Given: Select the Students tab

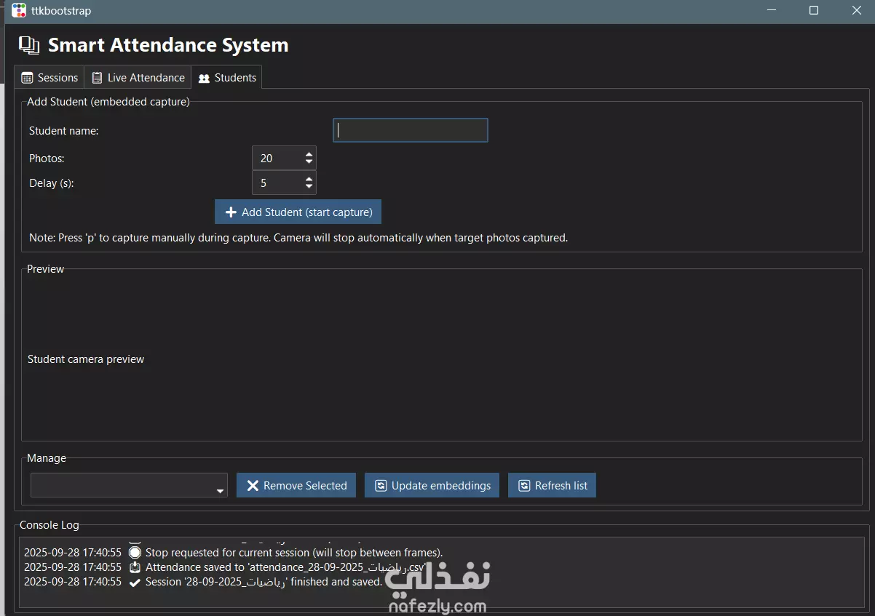Looking at the screenshot, I should pos(227,77).
